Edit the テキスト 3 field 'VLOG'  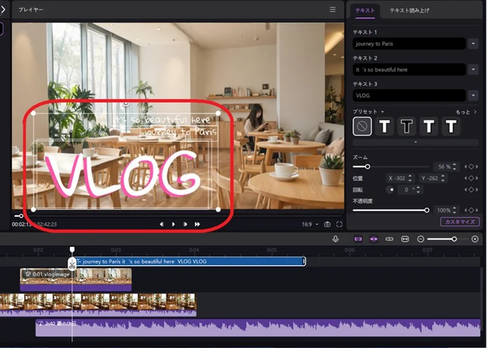click(x=409, y=96)
